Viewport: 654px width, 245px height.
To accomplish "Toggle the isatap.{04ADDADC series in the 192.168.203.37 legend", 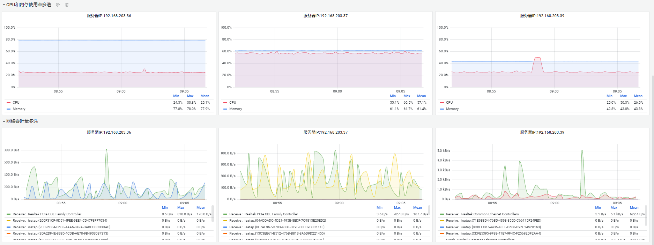I will [277, 221].
